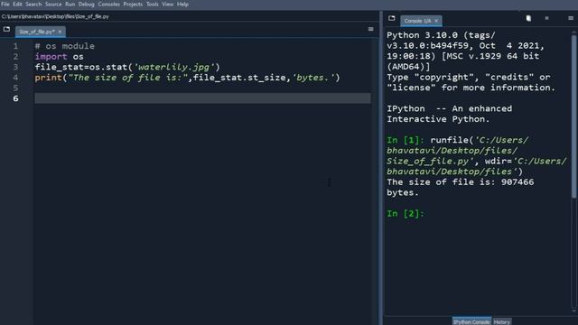Click the console browse tabs icon

[x=391, y=18]
